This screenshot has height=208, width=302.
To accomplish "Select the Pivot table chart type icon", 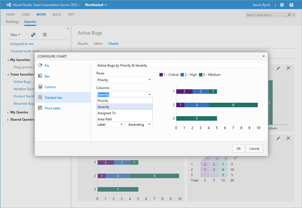I will click(x=40, y=108).
